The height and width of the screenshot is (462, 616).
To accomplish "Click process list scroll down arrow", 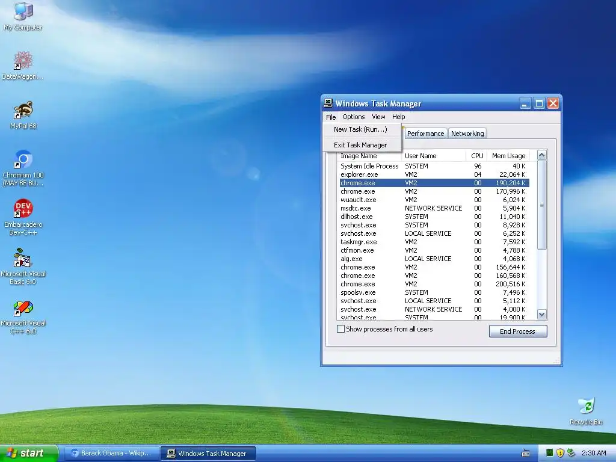I will [x=542, y=314].
